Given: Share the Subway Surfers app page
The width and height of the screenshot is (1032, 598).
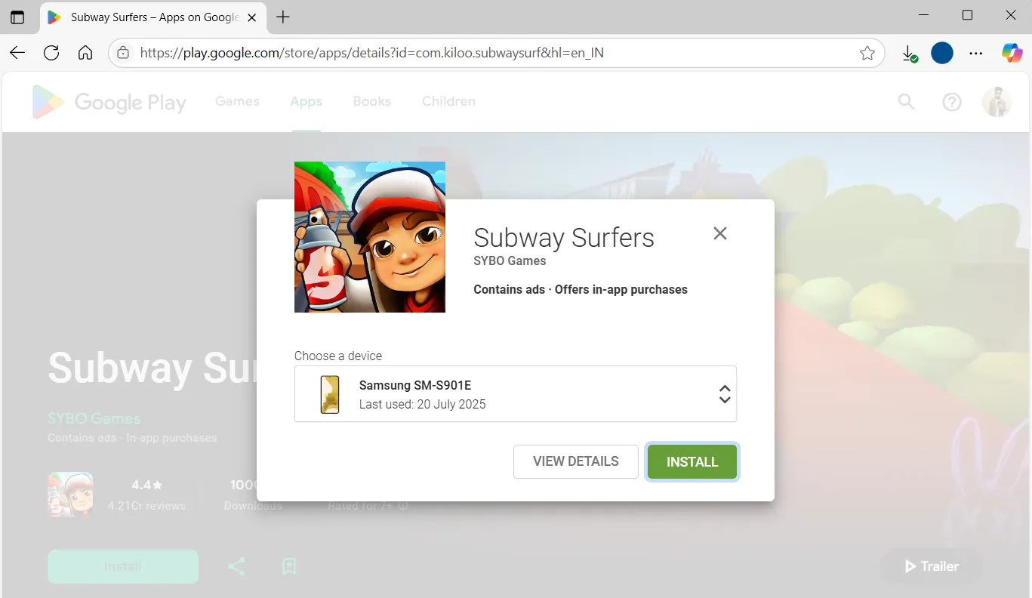Looking at the screenshot, I should click(x=236, y=566).
